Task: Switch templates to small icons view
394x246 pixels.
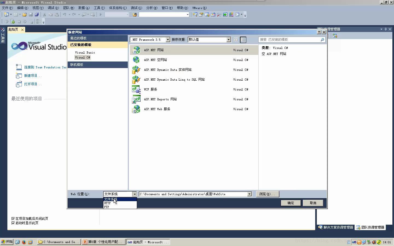Action: point(236,40)
